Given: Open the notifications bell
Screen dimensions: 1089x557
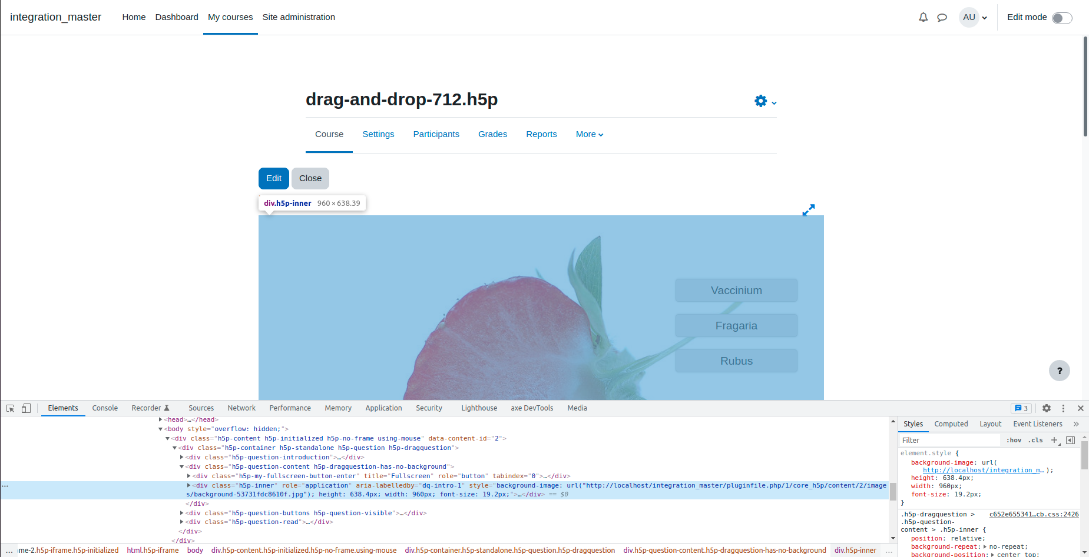Looking at the screenshot, I should pos(923,18).
